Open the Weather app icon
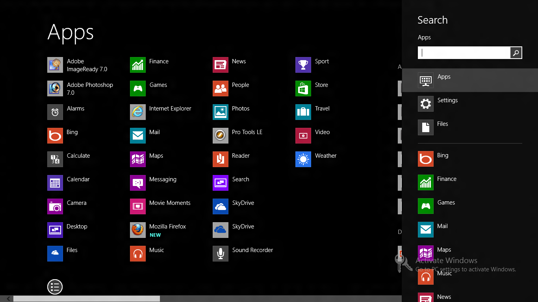Screen dimensions: 538x302 tap(303, 159)
